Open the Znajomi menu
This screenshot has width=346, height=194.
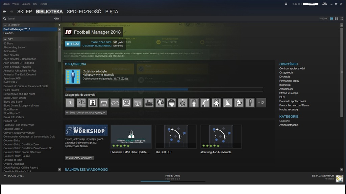tap(26, 4)
